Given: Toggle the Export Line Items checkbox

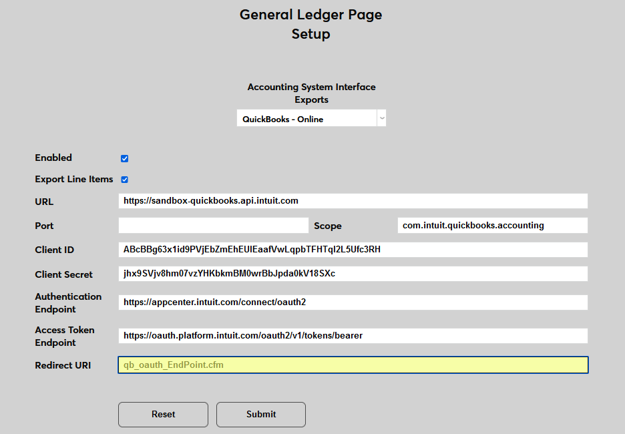Looking at the screenshot, I should [x=124, y=179].
